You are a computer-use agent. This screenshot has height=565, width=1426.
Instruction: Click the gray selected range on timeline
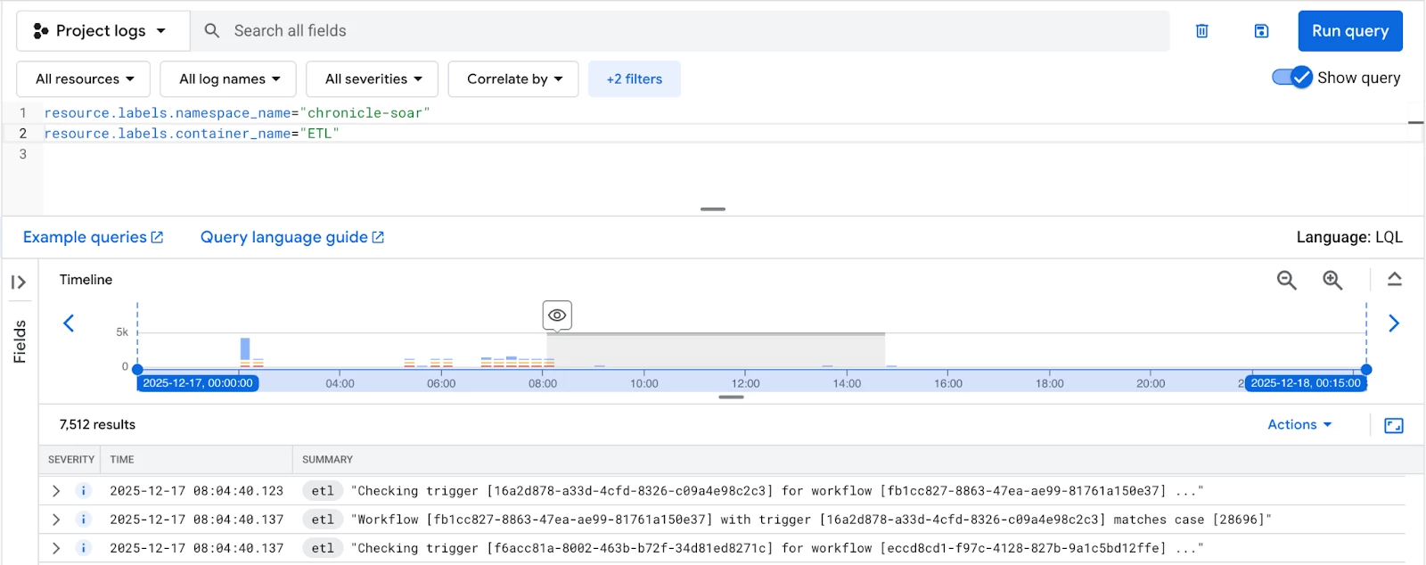point(716,350)
